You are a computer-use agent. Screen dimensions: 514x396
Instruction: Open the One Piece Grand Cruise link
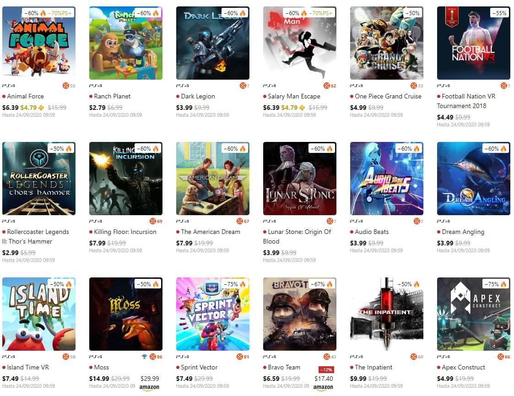(x=388, y=97)
